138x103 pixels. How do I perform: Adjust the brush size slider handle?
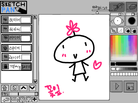point(120,14)
